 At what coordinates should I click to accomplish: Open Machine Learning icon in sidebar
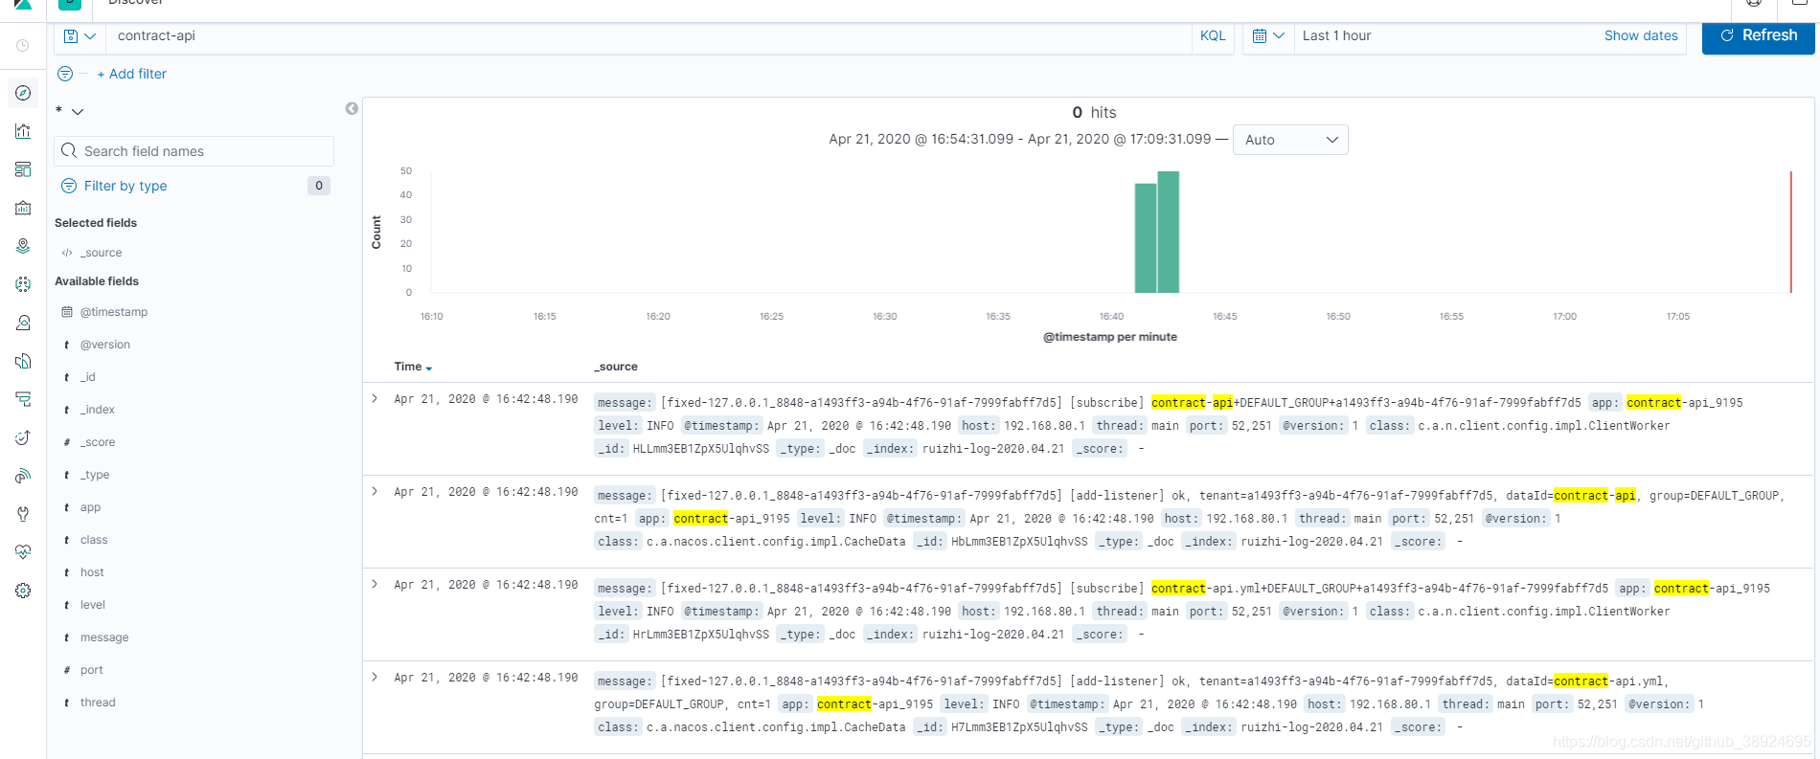23,284
